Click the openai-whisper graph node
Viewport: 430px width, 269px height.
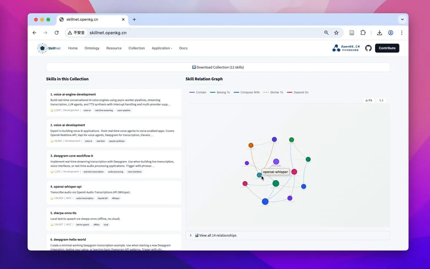click(259, 175)
